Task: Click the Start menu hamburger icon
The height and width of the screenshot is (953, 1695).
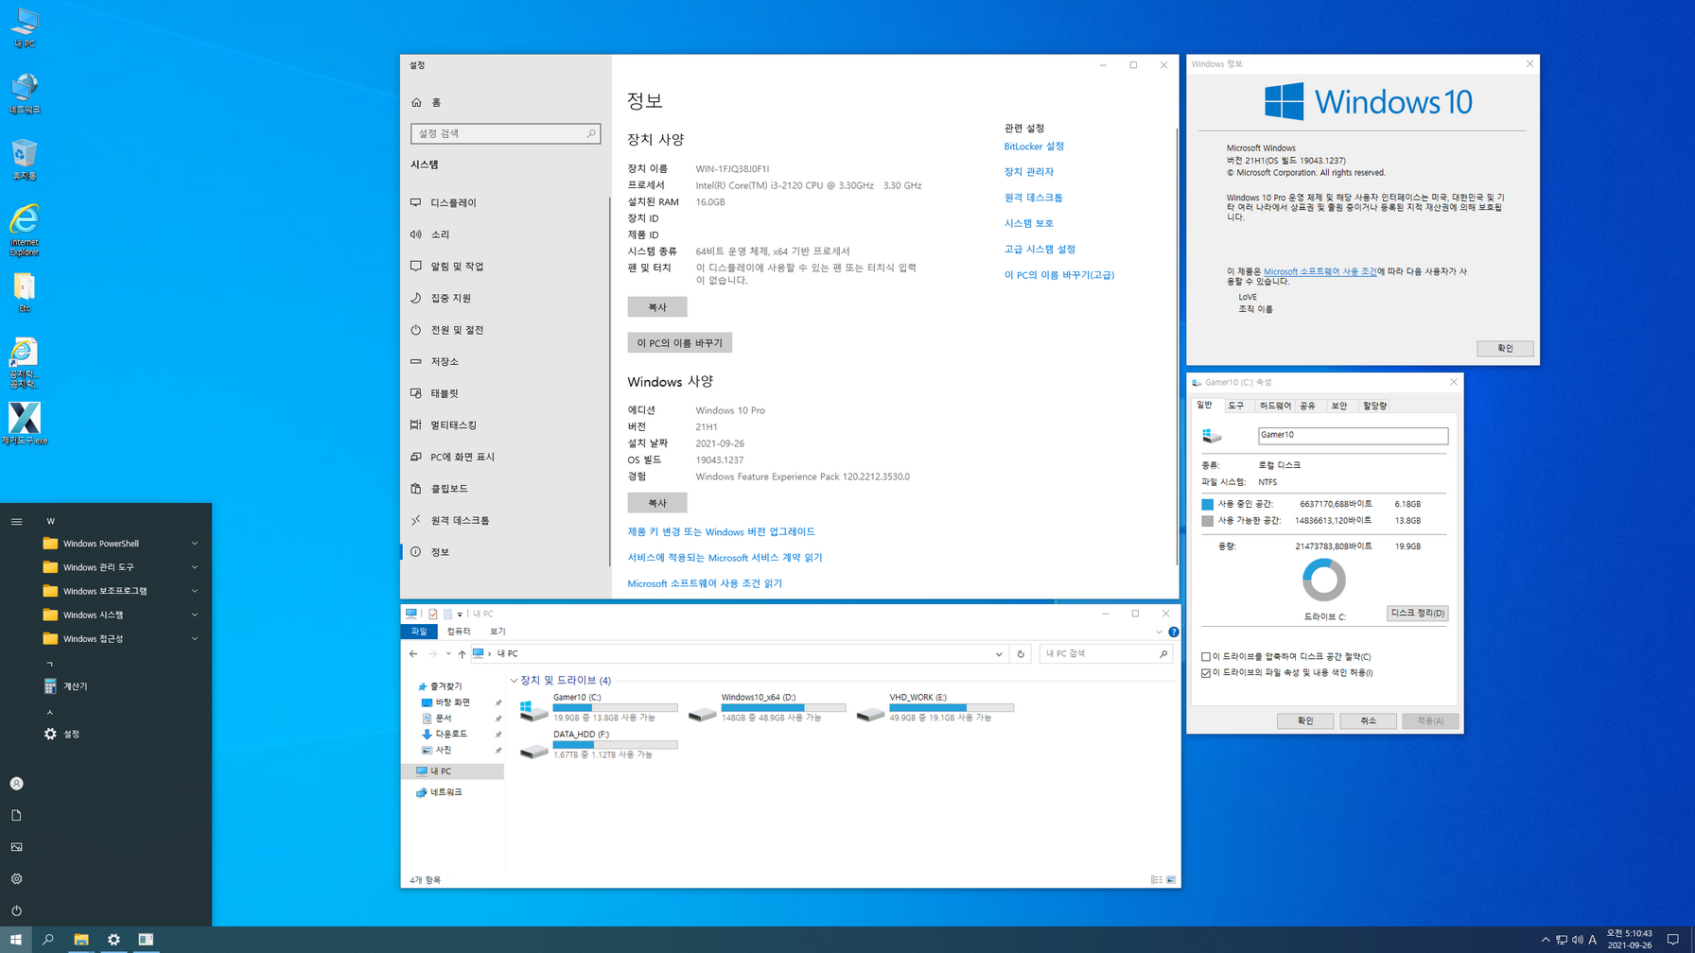Action: pyautogui.click(x=16, y=521)
